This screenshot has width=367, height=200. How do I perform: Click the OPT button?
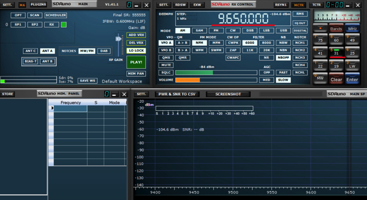[x=18, y=15]
